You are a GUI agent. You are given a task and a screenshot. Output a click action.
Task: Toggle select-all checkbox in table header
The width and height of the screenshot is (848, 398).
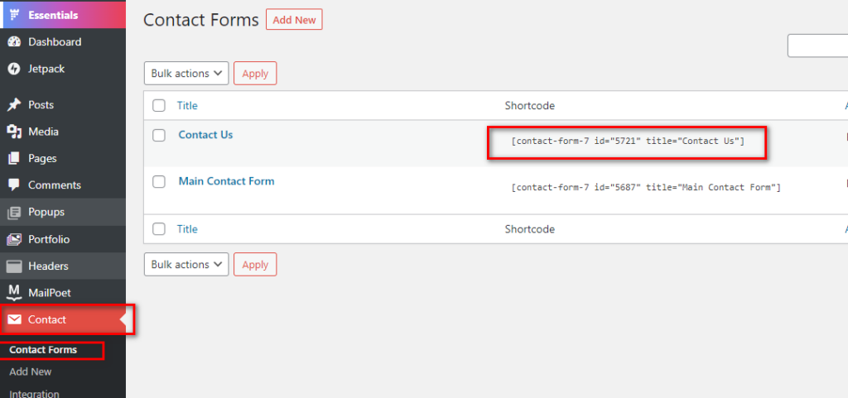[x=158, y=106]
